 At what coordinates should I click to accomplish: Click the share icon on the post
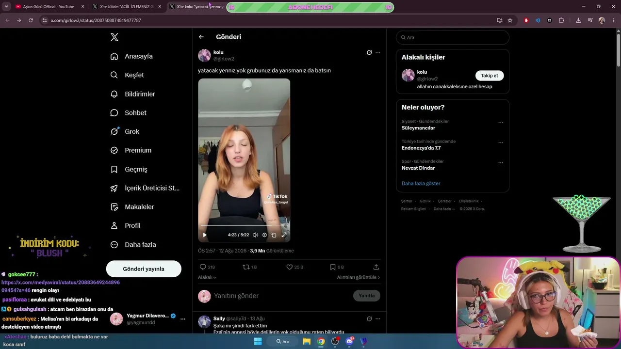376,267
